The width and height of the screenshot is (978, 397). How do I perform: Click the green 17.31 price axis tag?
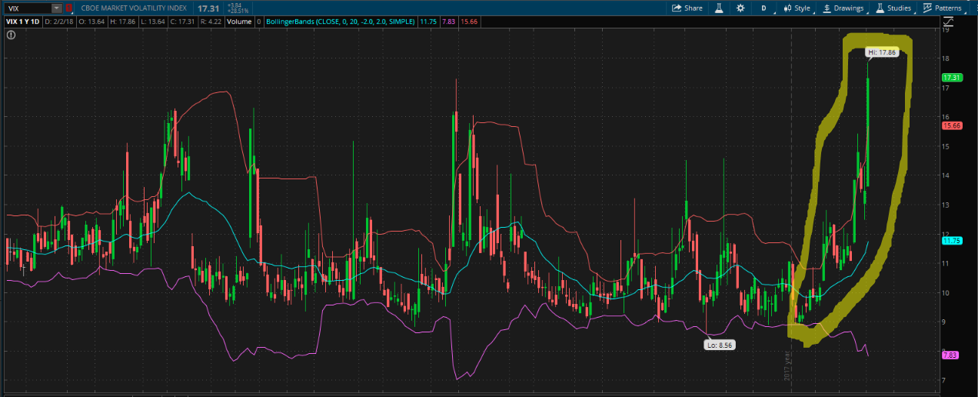pyautogui.click(x=953, y=78)
